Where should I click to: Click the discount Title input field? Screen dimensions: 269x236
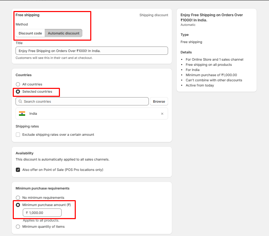[92, 51]
